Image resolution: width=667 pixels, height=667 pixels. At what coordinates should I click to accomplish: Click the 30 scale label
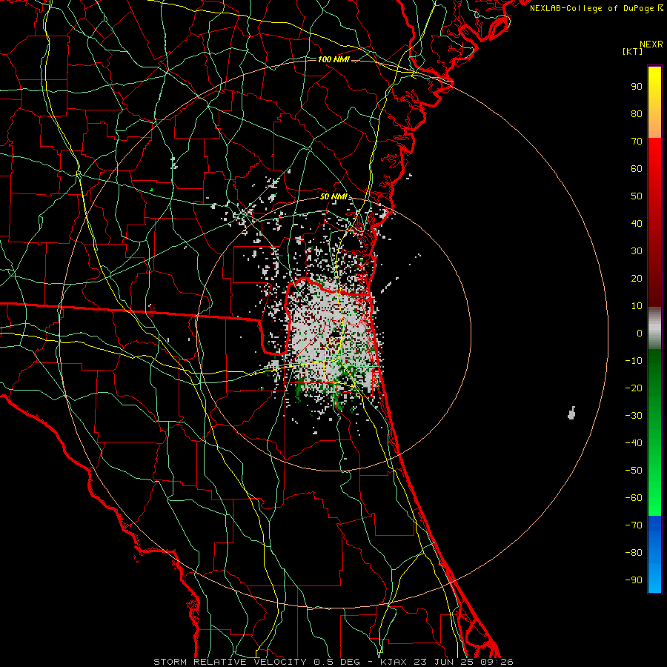click(637, 251)
